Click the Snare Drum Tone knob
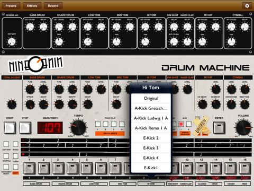The width and height of the screenshot is (254, 191). pyautogui.click(x=59, y=105)
